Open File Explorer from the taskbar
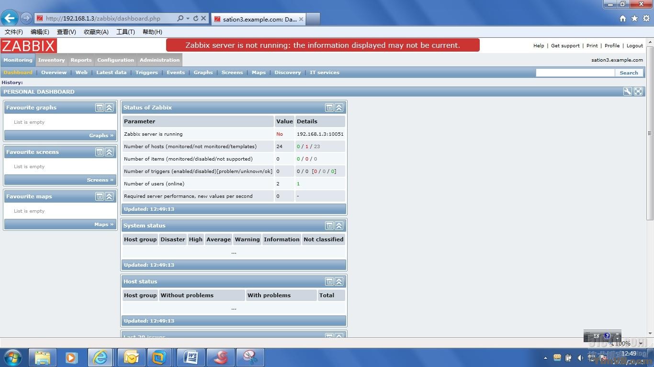The height and width of the screenshot is (367, 654). click(43, 357)
